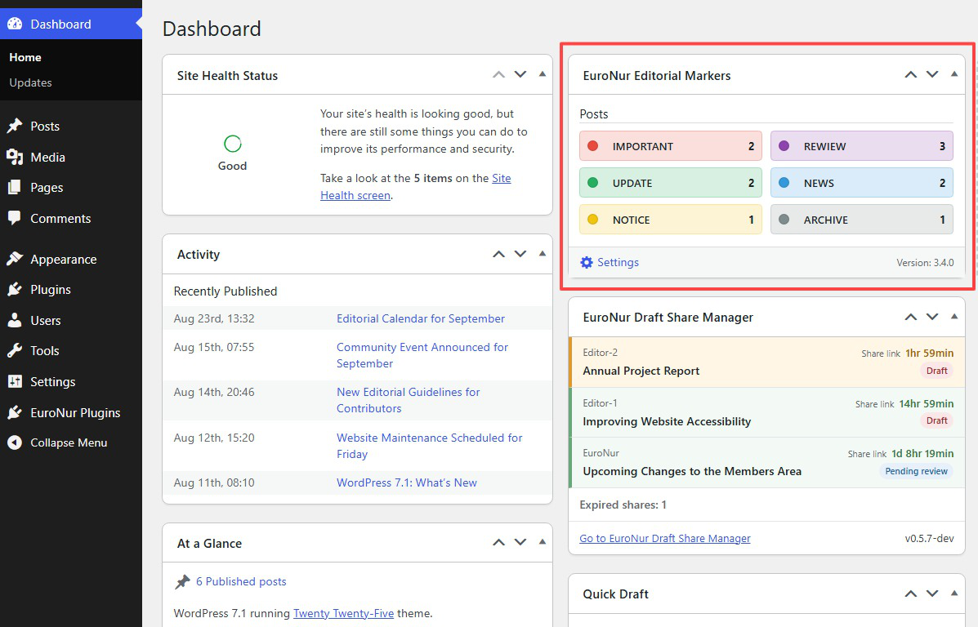The image size is (978, 627).
Task: Click the Pending review status badge
Action: 916,471
